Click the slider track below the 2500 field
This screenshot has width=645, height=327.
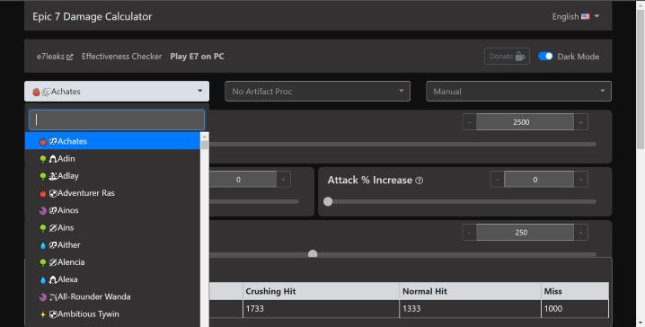pyautogui.click(x=402, y=145)
